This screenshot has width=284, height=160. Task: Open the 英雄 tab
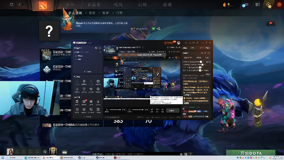[70, 5]
